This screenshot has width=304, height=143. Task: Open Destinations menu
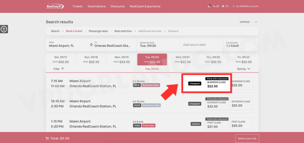point(97,6)
